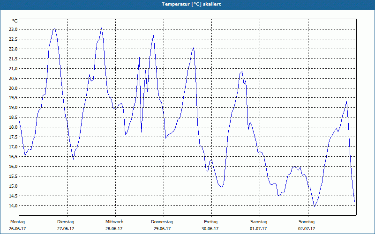Click the 01.07.17 date label
Image resolution: width=375 pixels, height=234 pixels.
tap(258, 229)
